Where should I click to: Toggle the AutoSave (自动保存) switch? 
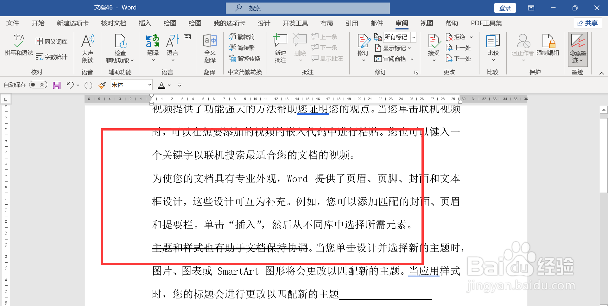click(38, 85)
